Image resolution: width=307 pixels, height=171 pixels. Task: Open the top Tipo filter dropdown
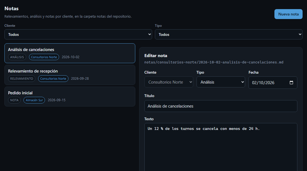229,34
